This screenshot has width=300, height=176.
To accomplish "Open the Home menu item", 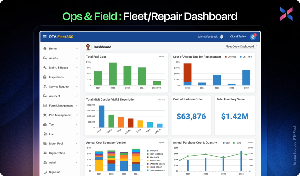I will tap(60, 49).
